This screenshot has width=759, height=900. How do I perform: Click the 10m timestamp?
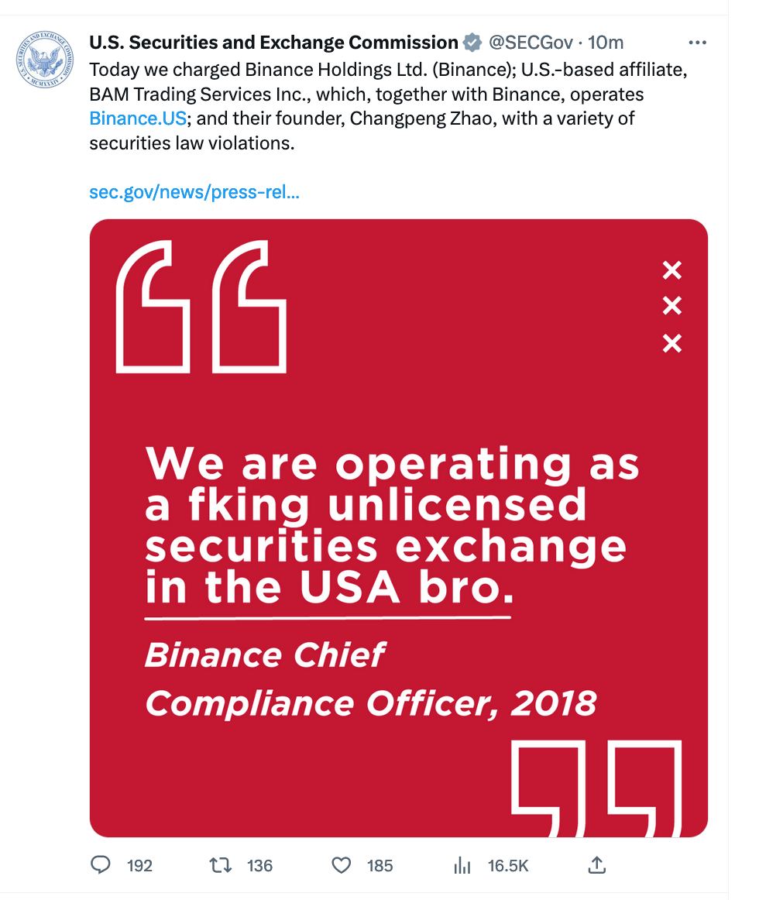coord(606,43)
